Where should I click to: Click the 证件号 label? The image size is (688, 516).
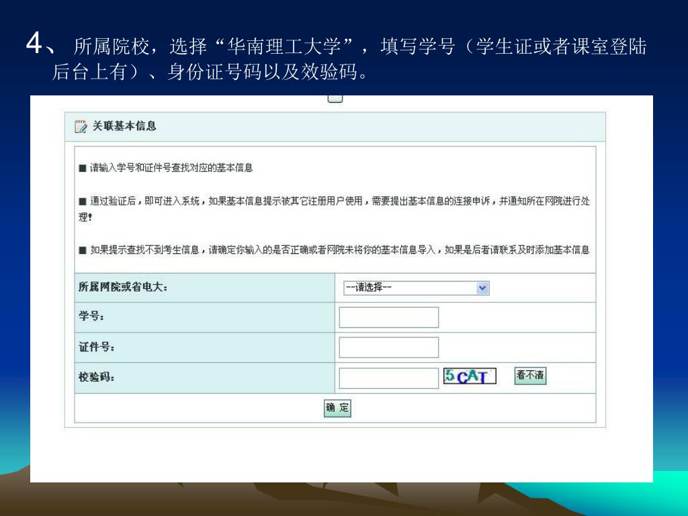click(97, 347)
